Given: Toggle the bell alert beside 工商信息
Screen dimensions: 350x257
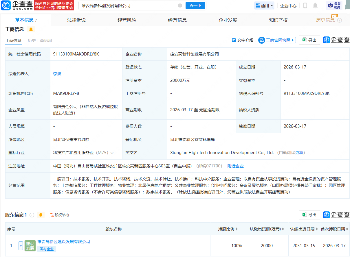Looking at the screenshot, I should click(31, 29).
